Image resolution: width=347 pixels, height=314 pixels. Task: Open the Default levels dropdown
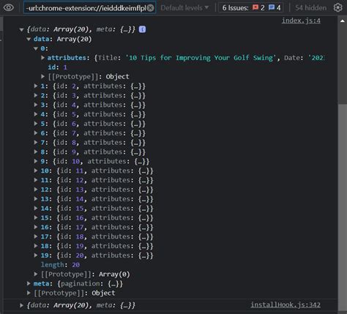184,8
